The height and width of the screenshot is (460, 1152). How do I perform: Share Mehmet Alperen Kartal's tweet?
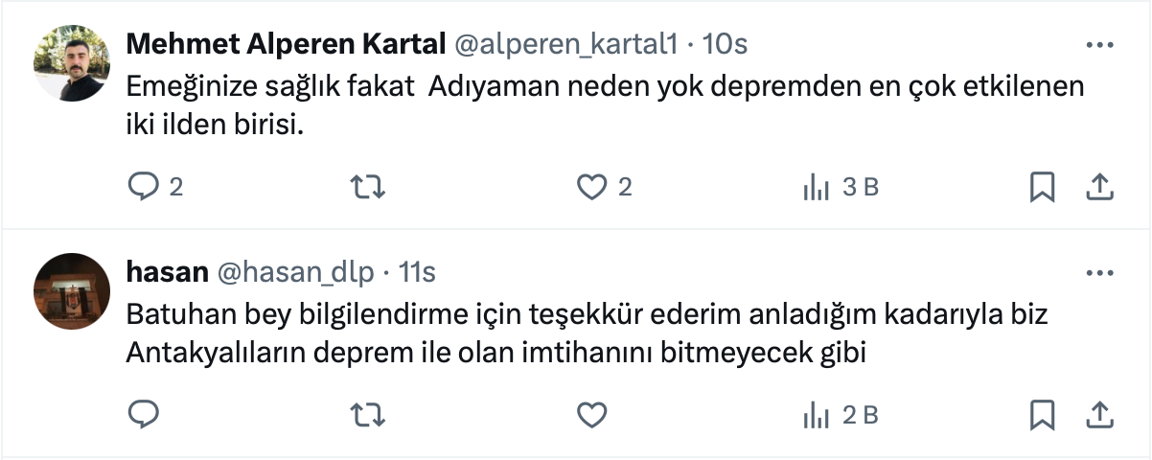1098,187
